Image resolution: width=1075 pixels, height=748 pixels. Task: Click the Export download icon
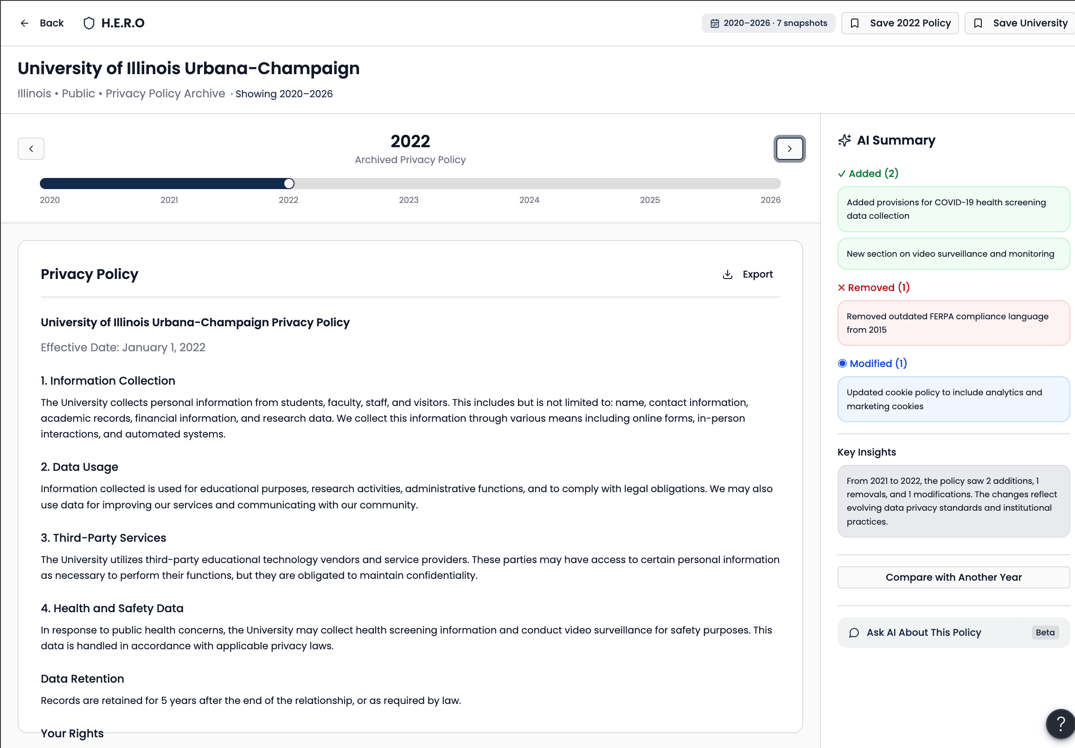click(x=727, y=274)
